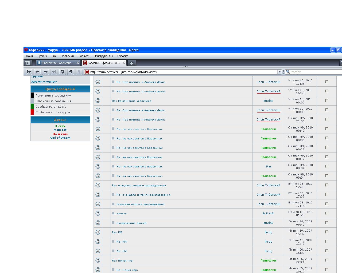Mark the strelok Ваша карма увеличена message
Screen dimensions: 342x273
click(x=327, y=101)
